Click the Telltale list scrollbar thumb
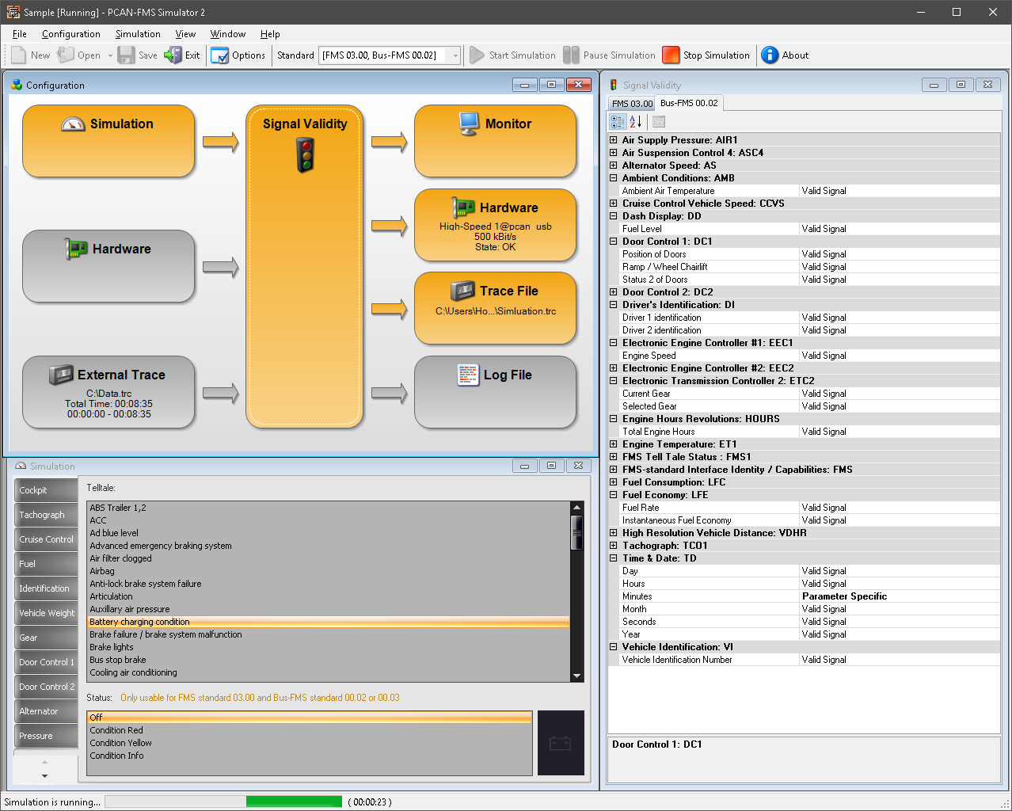This screenshot has width=1012, height=811. pyautogui.click(x=576, y=531)
